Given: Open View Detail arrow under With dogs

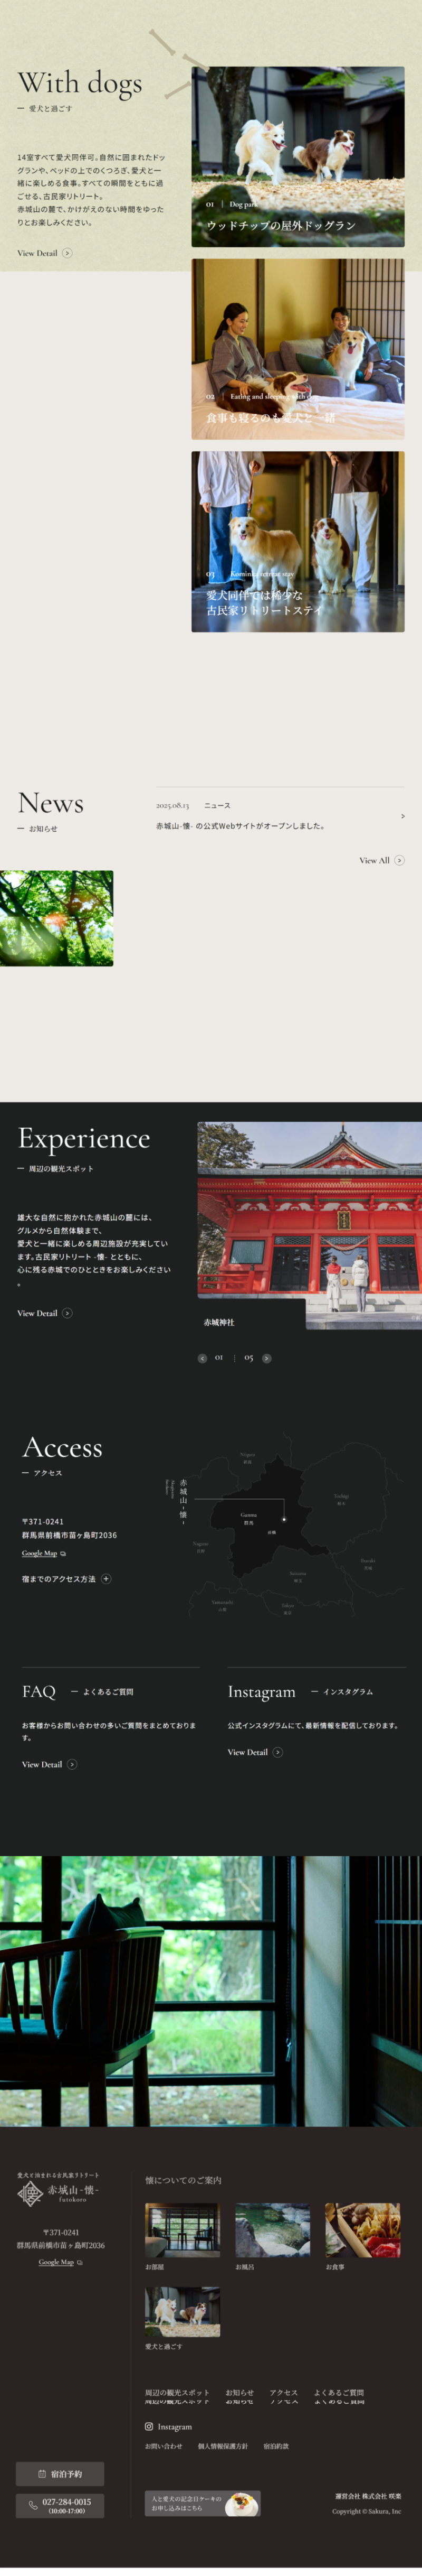Looking at the screenshot, I should 67,253.
